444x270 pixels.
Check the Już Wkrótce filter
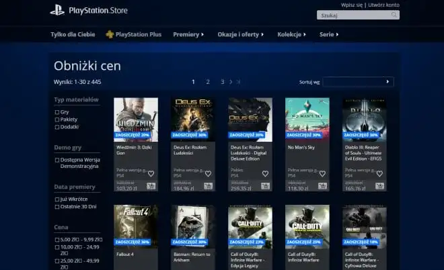(57, 199)
